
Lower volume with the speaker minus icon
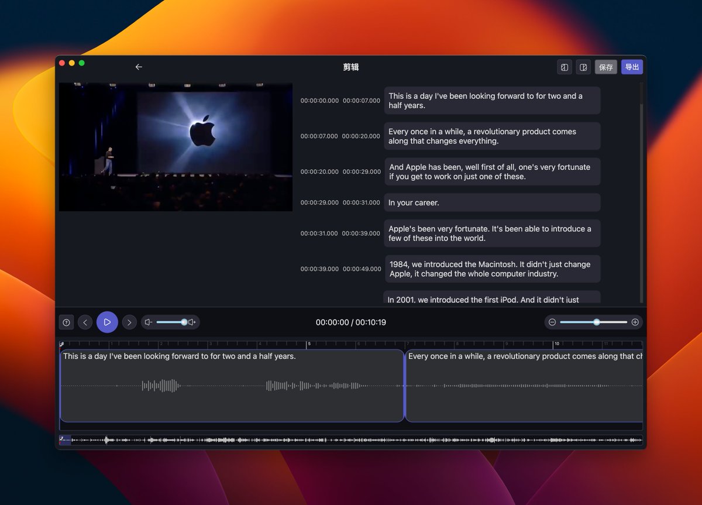pyautogui.click(x=149, y=322)
